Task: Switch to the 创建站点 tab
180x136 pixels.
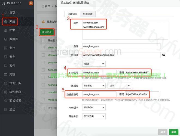Action: tap(72, 14)
